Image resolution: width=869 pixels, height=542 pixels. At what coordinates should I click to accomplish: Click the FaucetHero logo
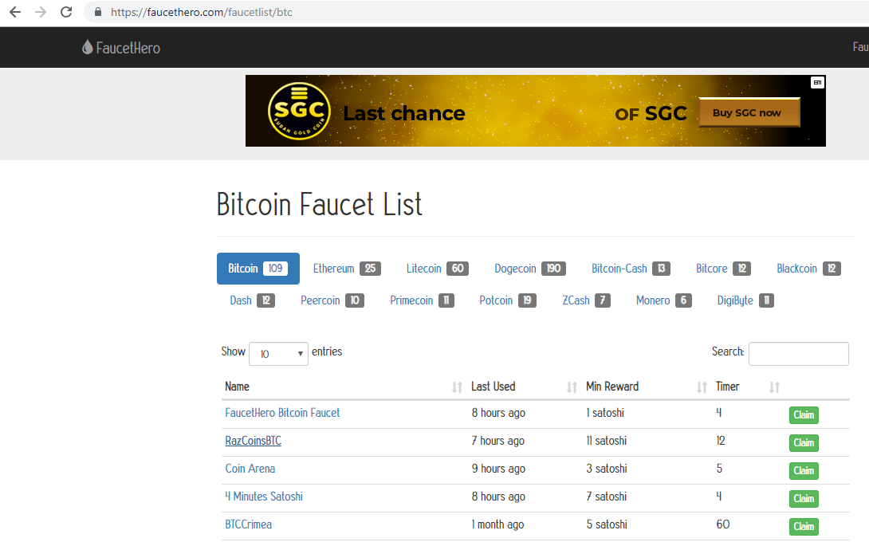coord(121,48)
